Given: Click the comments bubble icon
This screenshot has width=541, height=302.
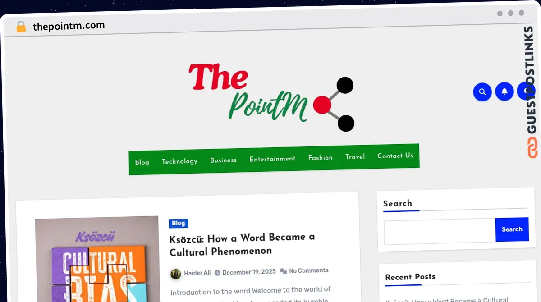Looking at the screenshot, I should [x=283, y=271].
